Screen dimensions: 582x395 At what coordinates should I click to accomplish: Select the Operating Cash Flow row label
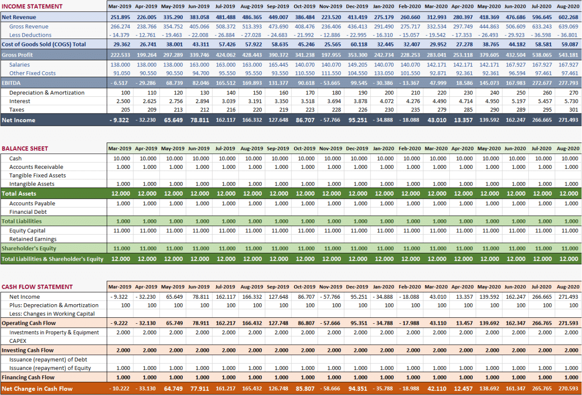click(x=29, y=323)
